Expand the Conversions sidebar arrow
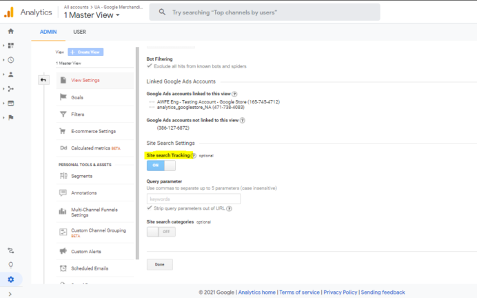 3,117
